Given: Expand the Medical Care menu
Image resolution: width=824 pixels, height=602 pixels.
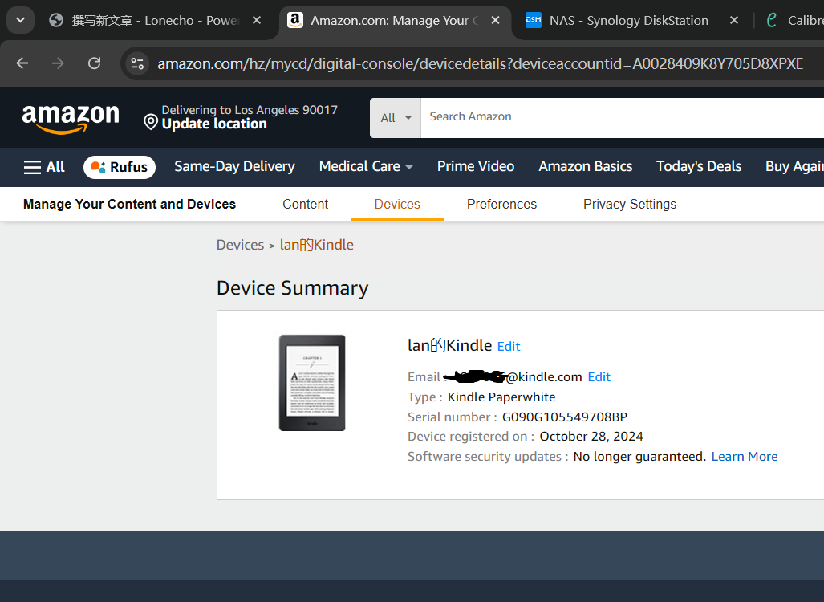Looking at the screenshot, I should coord(366,167).
